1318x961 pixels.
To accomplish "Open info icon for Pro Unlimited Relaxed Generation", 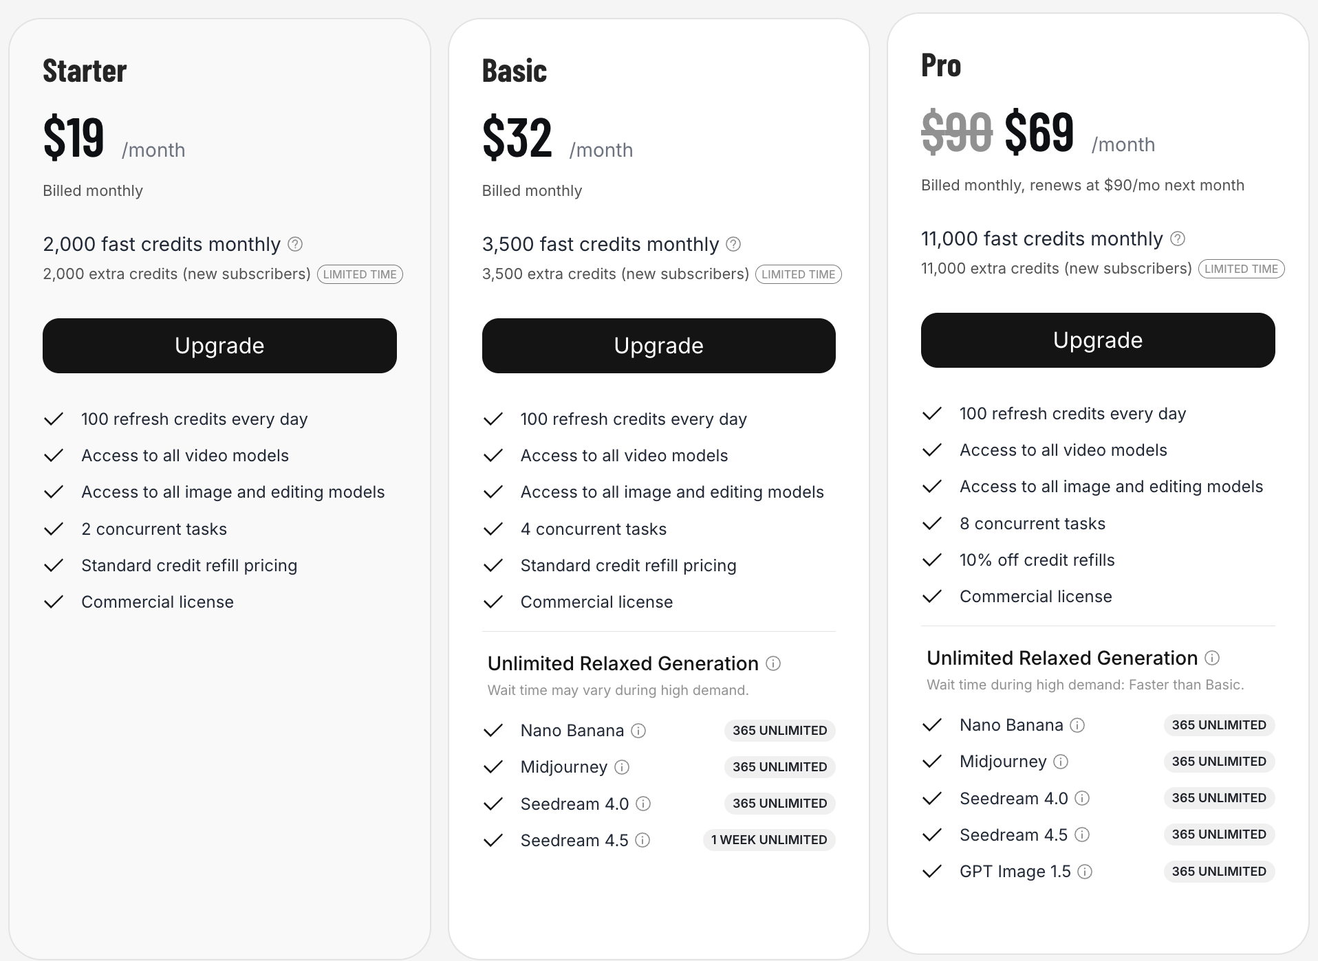I will (x=1212, y=658).
